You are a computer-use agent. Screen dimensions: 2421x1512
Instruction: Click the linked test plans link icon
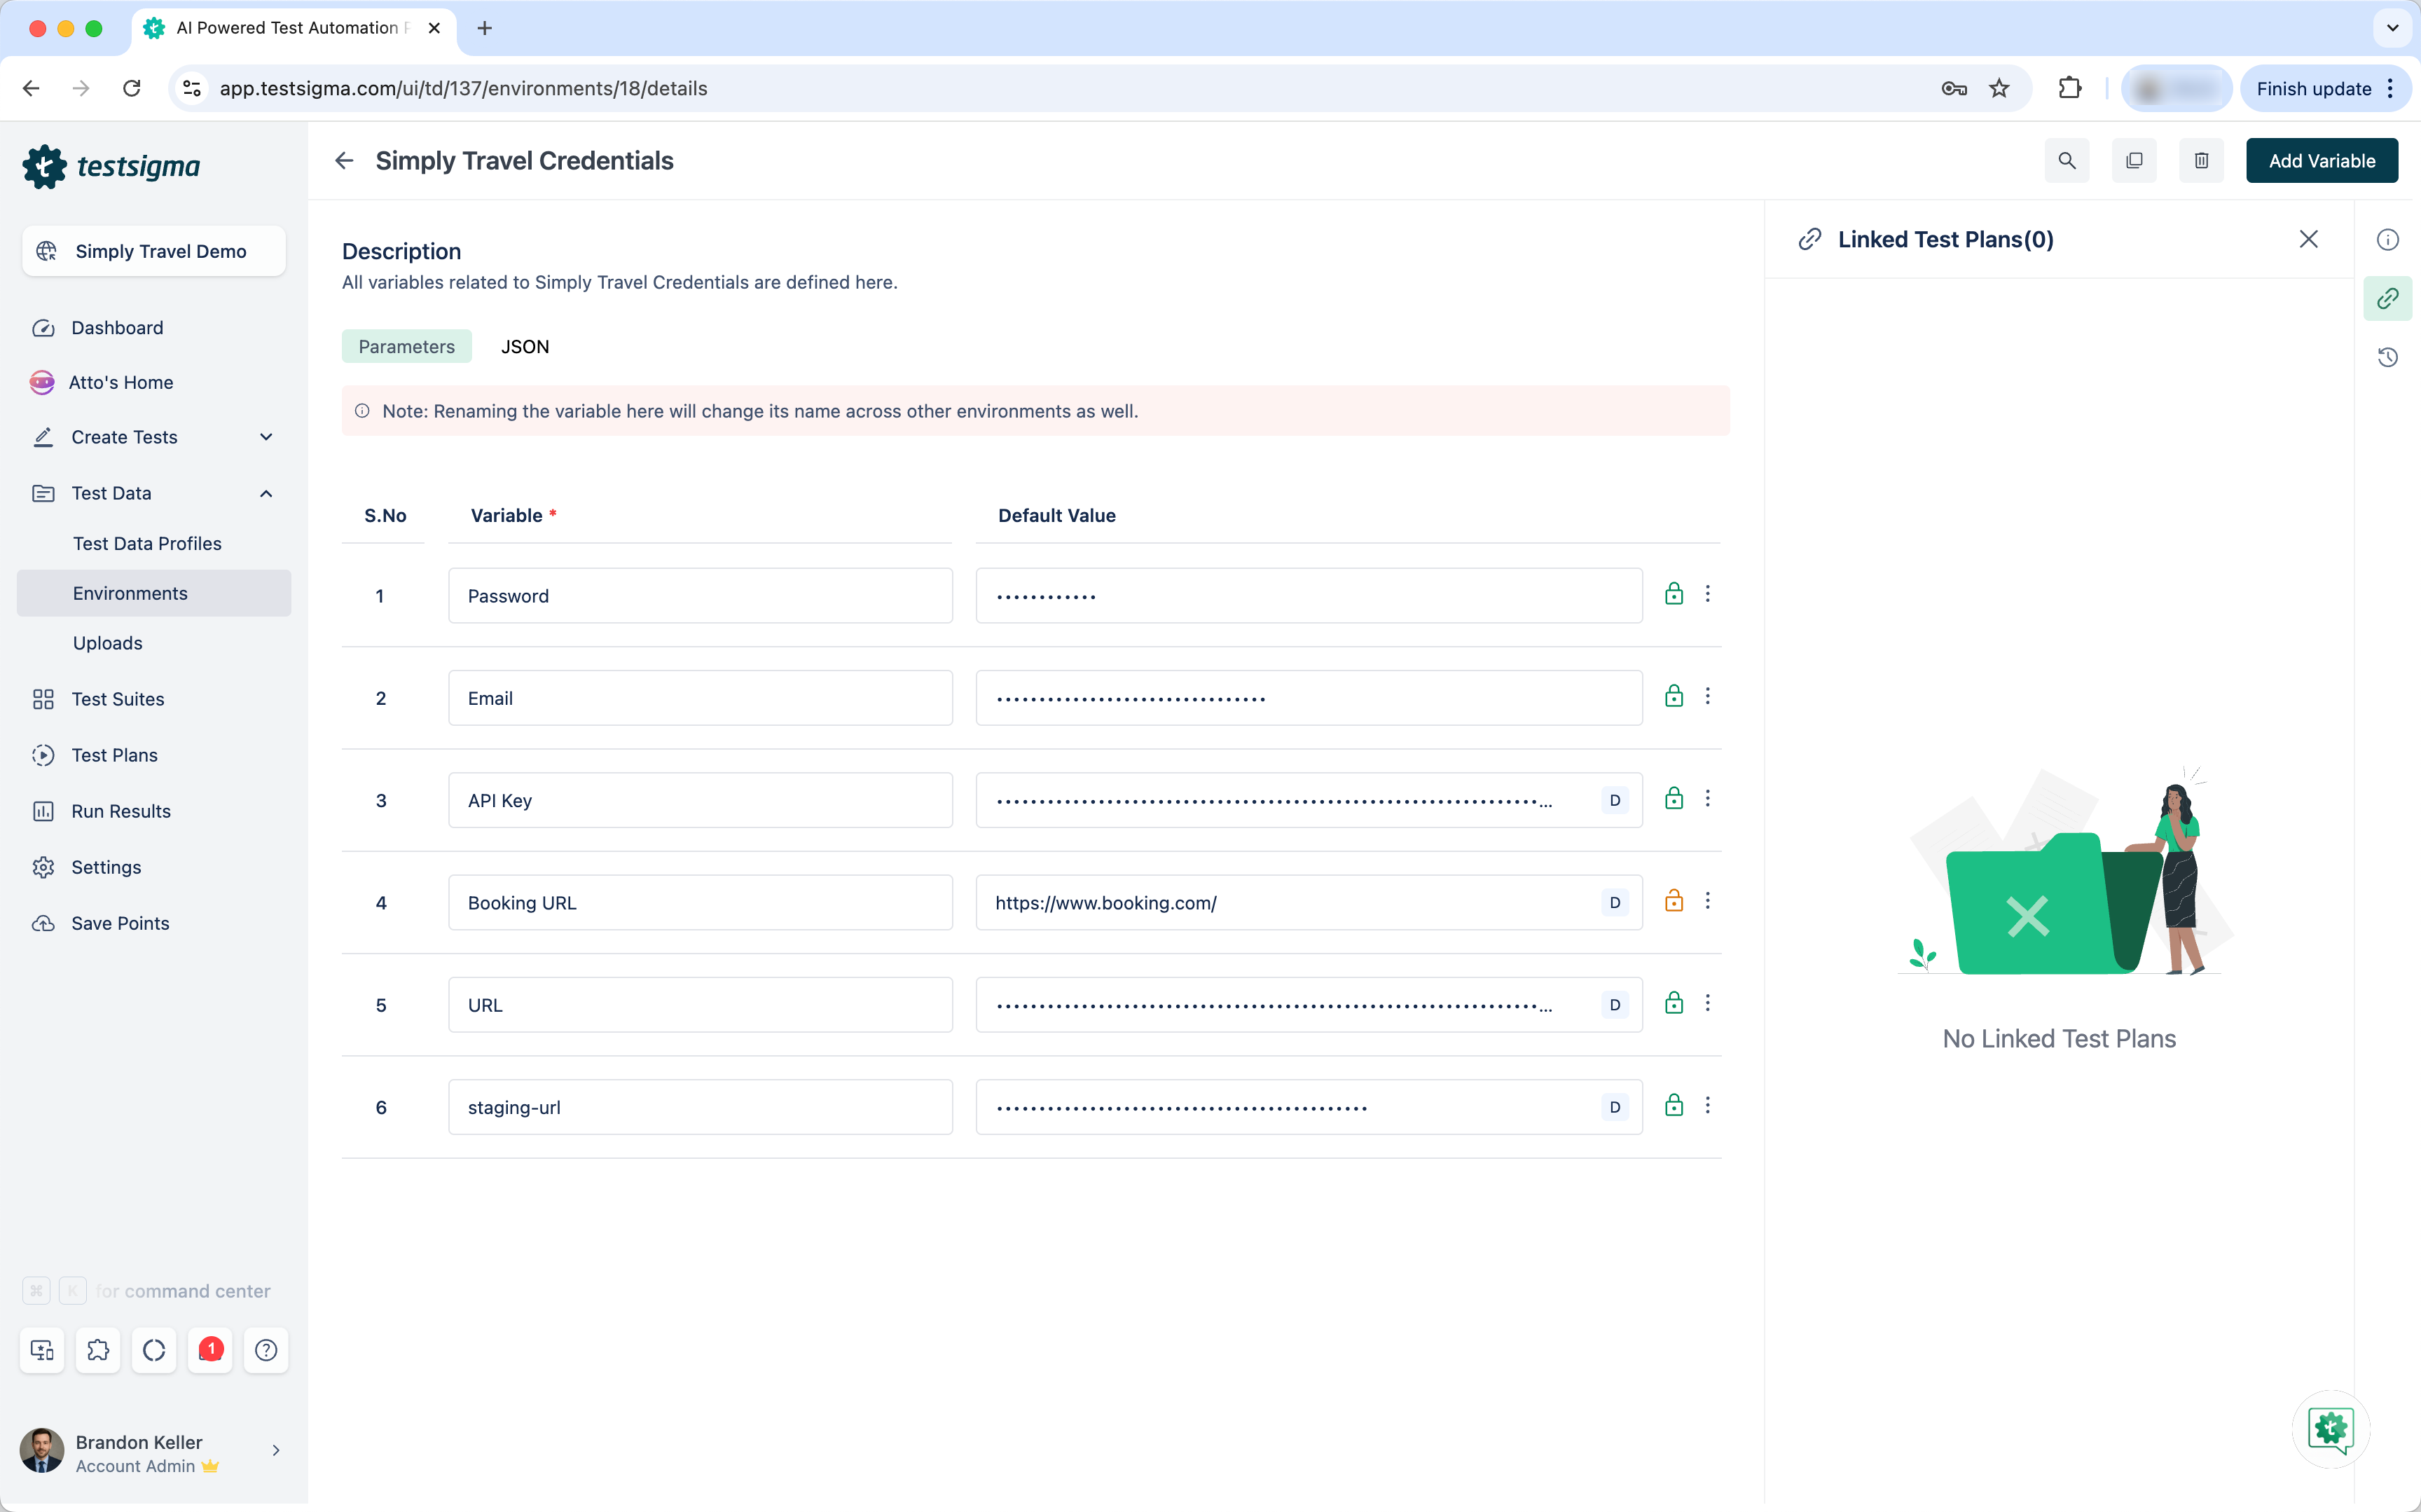(x=2387, y=298)
